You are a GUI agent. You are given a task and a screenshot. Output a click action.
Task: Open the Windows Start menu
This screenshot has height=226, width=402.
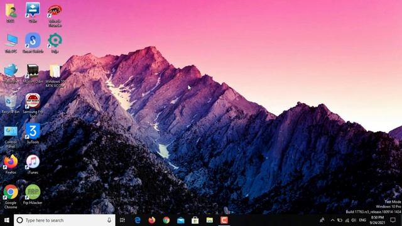[7, 220]
